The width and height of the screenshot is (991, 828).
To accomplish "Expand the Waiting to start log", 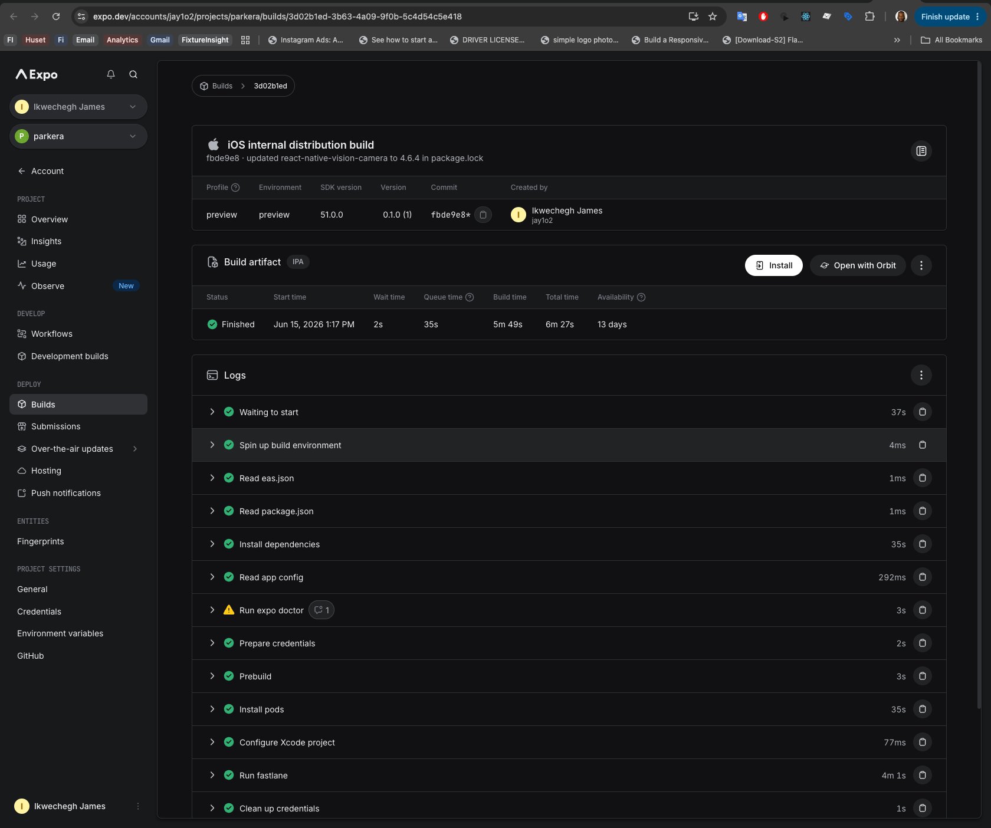I will coord(212,412).
